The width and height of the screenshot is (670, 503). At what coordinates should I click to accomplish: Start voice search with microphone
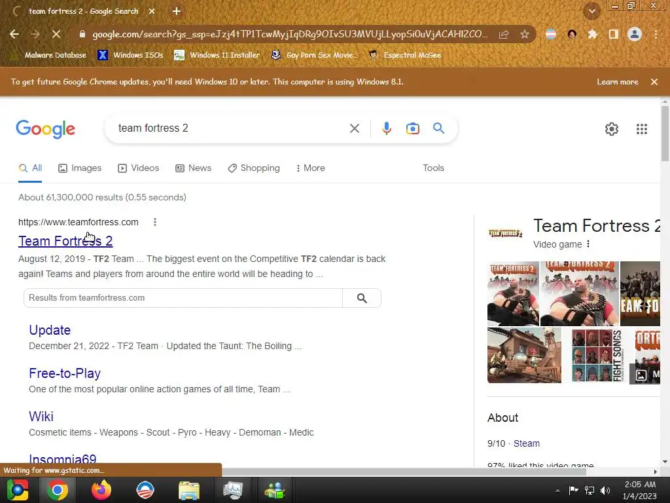[386, 128]
